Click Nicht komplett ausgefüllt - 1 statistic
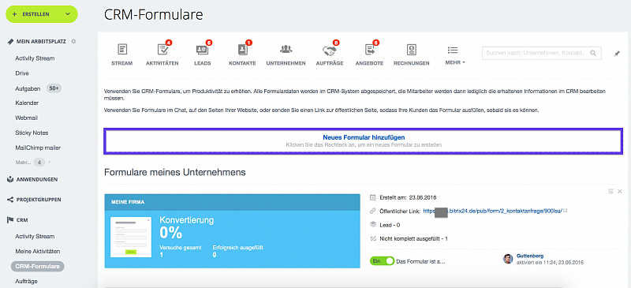Image resolution: width=631 pixels, height=288 pixels. tap(413, 239)
